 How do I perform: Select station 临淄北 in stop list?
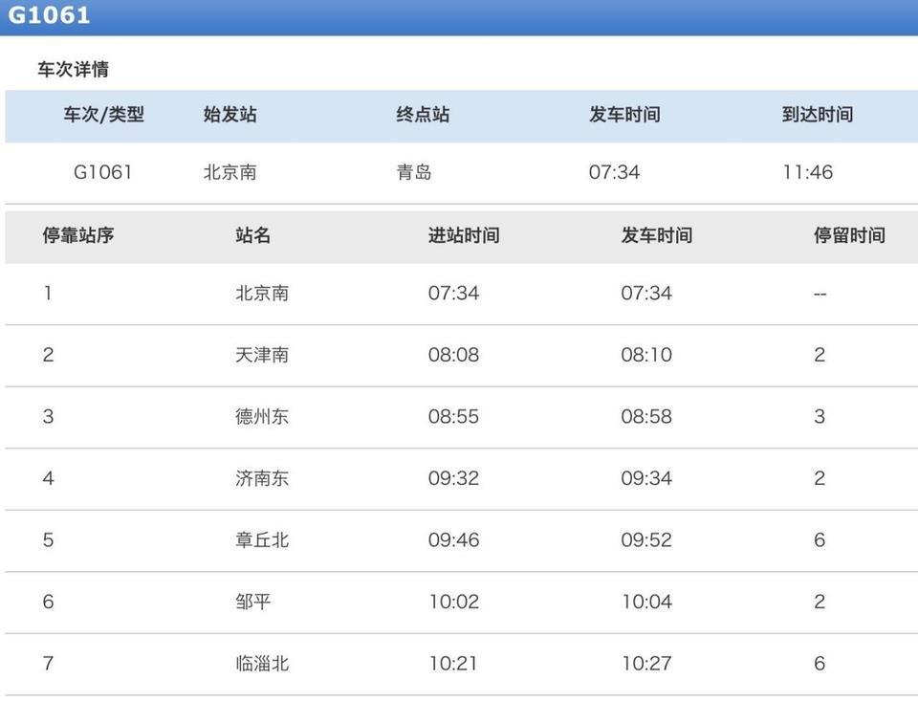click(x=262, y=664)
